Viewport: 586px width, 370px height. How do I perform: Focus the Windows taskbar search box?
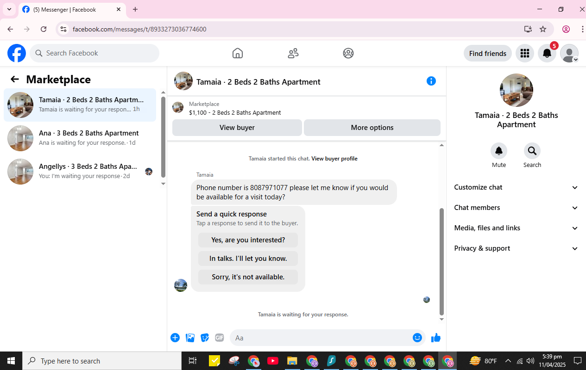tap(102, 361)
